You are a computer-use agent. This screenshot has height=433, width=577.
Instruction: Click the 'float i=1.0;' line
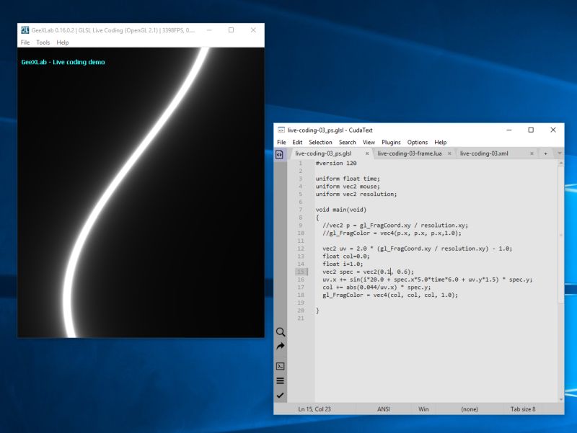343,264
